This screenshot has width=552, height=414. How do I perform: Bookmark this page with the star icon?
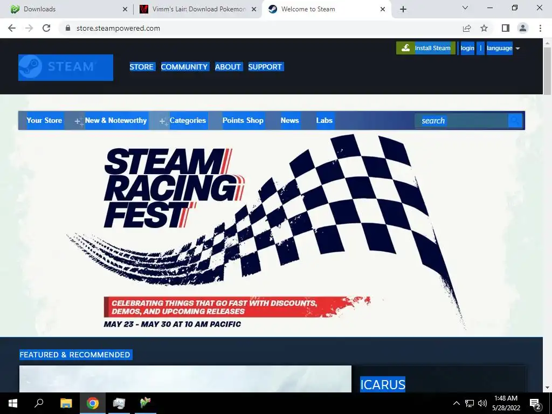(x=484, y=28)
